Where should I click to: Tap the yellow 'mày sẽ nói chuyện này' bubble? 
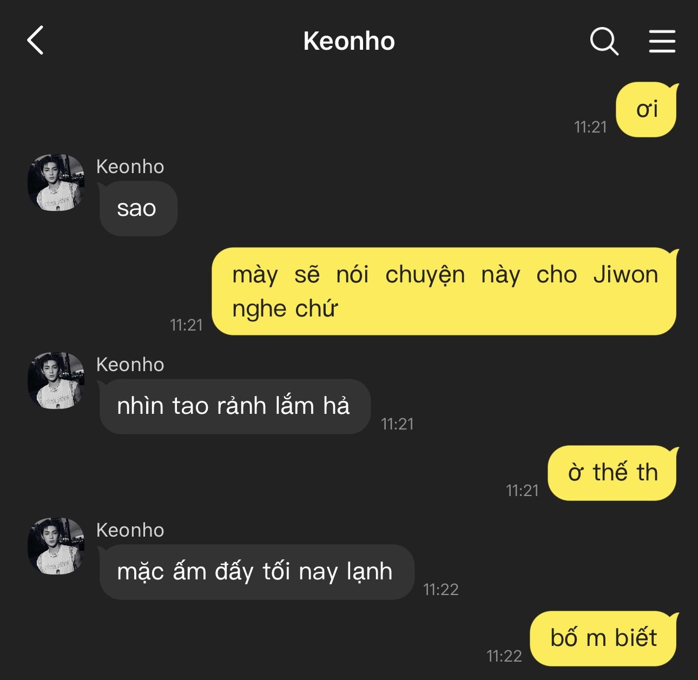tap(445, 292)
